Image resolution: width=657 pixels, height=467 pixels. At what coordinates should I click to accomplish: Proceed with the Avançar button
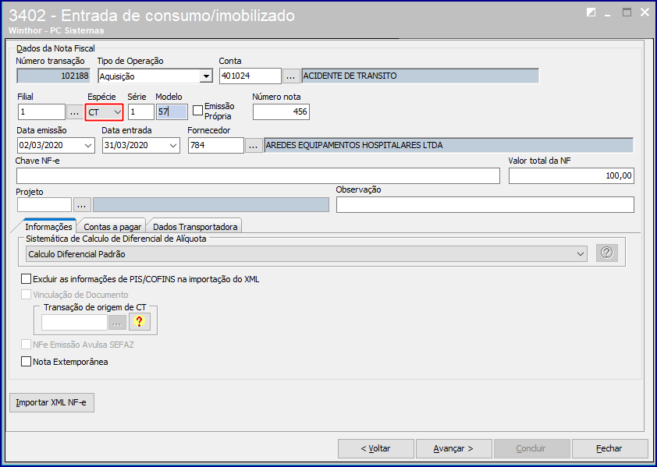(454, 448)
